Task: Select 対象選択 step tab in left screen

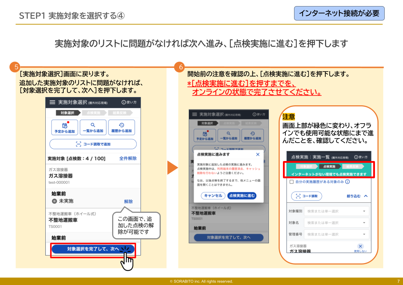Action: (x=67, y=113)
